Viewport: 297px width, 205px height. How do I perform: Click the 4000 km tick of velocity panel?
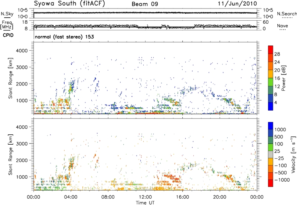(22, 127)
